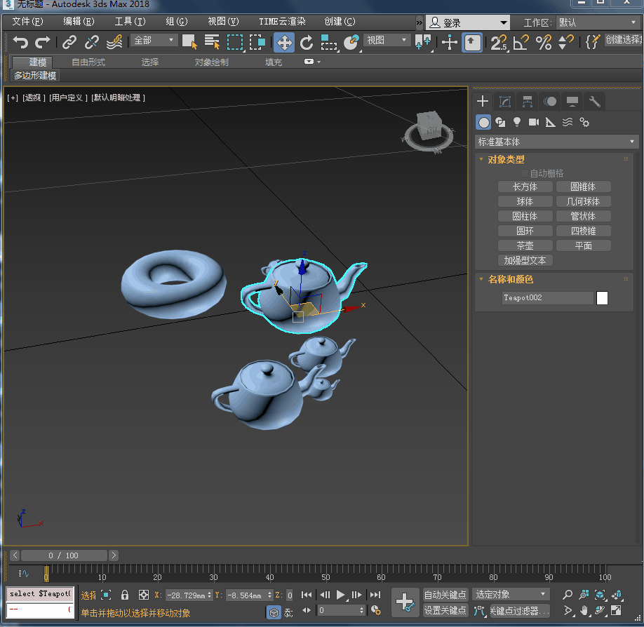644x627 pixels.
Task: Open the 全部 selection filter dropdown
Action: (154, 40)
